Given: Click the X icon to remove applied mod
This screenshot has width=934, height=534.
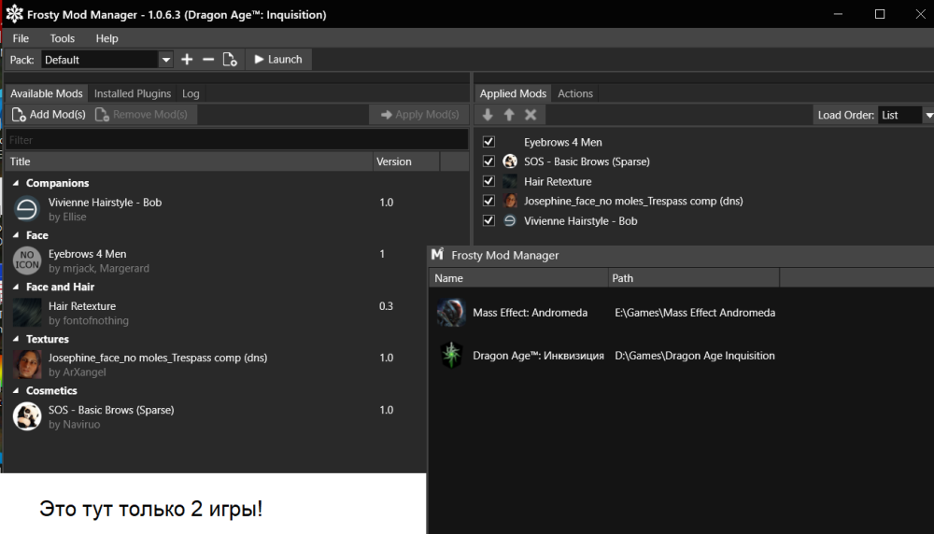Looking at the screenshot, I should pyautogui.click(x=531, y=115).
